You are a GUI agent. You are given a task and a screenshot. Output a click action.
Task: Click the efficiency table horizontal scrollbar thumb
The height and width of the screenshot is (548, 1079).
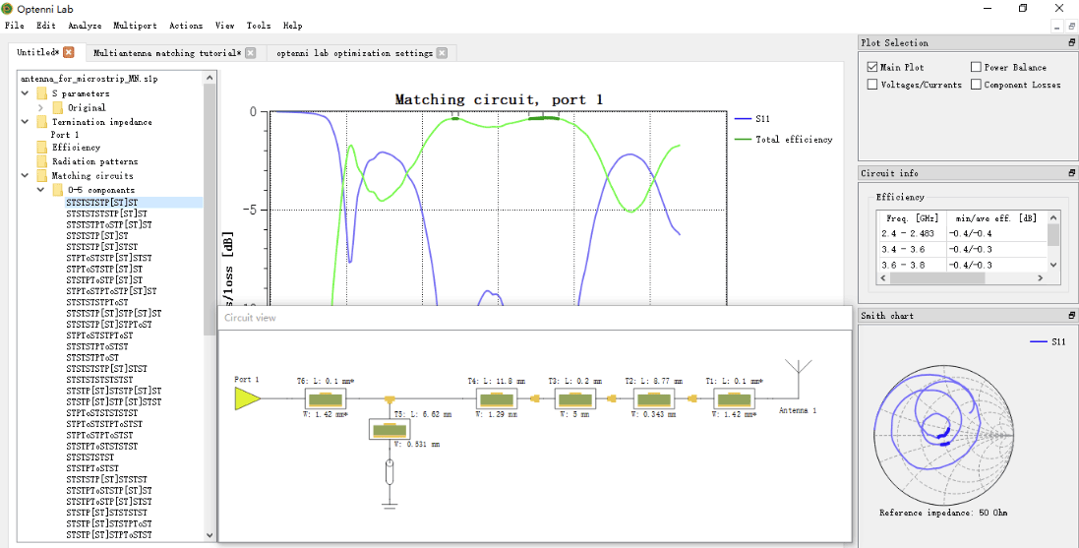coord(936,277)
